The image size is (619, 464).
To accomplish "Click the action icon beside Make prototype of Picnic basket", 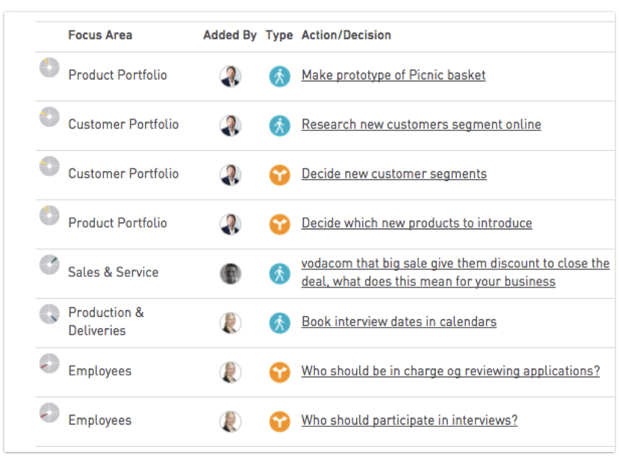I will [279, 76].
